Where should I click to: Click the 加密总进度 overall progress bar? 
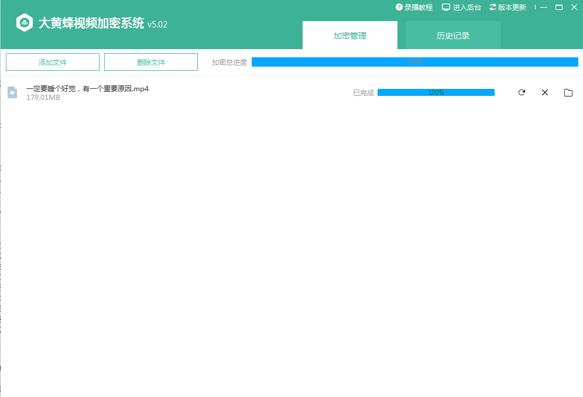[414, 62]
